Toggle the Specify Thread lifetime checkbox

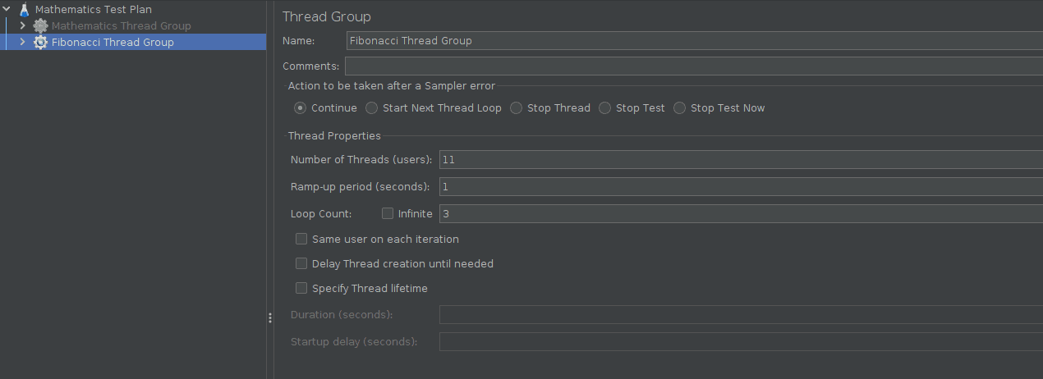tap(301, 289)
